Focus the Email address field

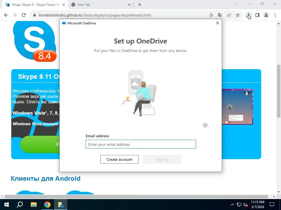click(x=141, y=144)
